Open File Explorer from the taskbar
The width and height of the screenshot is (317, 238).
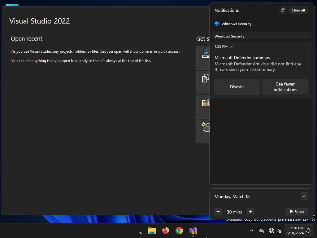(x=152, y=231)
